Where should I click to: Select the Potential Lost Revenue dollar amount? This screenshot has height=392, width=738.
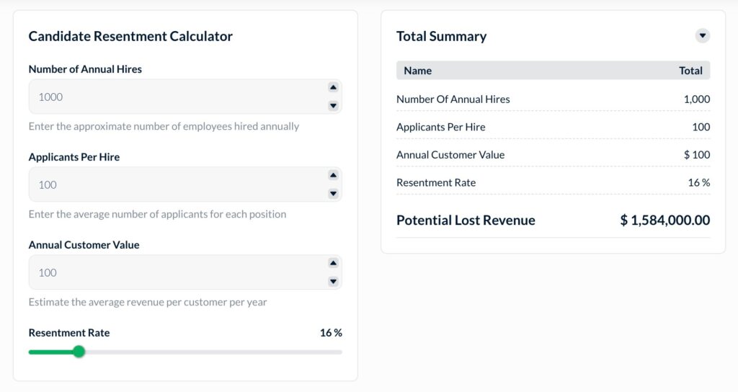coord(664,220)
